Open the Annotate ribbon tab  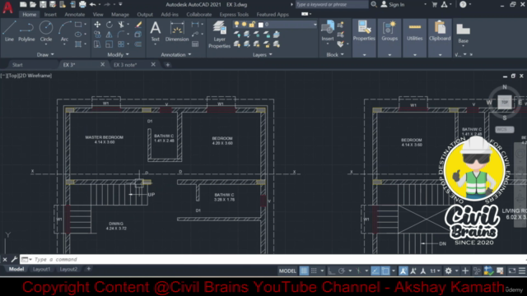75,15
